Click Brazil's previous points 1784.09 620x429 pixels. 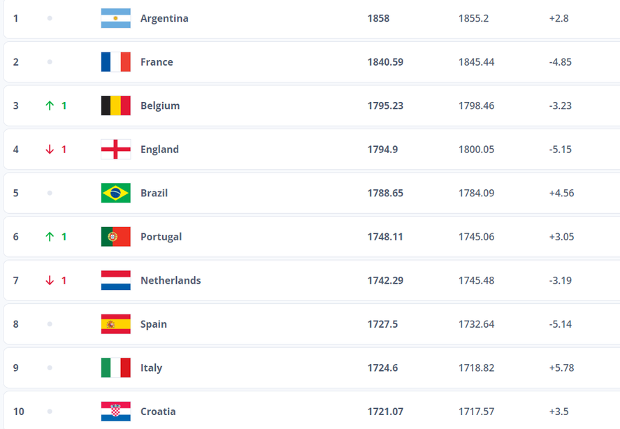click(477, 193)
